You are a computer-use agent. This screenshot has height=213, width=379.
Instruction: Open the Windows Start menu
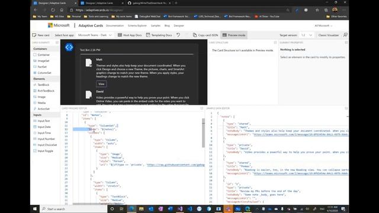click(35, 209)
